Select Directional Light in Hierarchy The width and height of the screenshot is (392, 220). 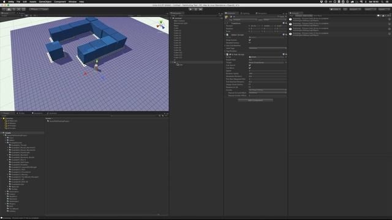point(181,23)
